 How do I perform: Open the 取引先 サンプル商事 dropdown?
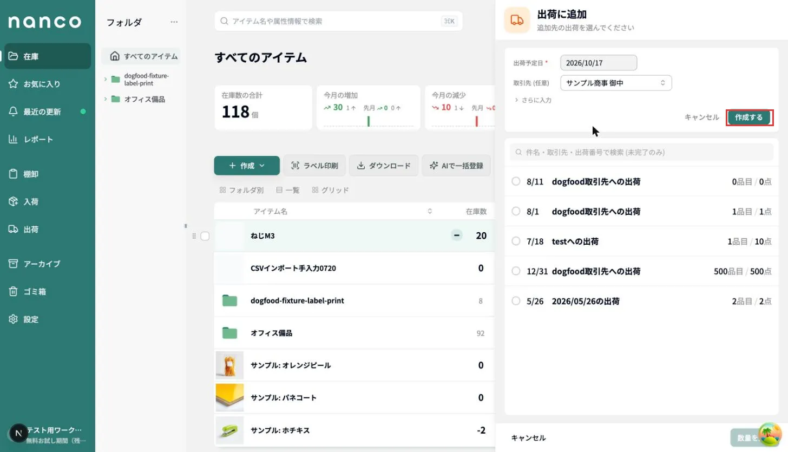[616, 83]
